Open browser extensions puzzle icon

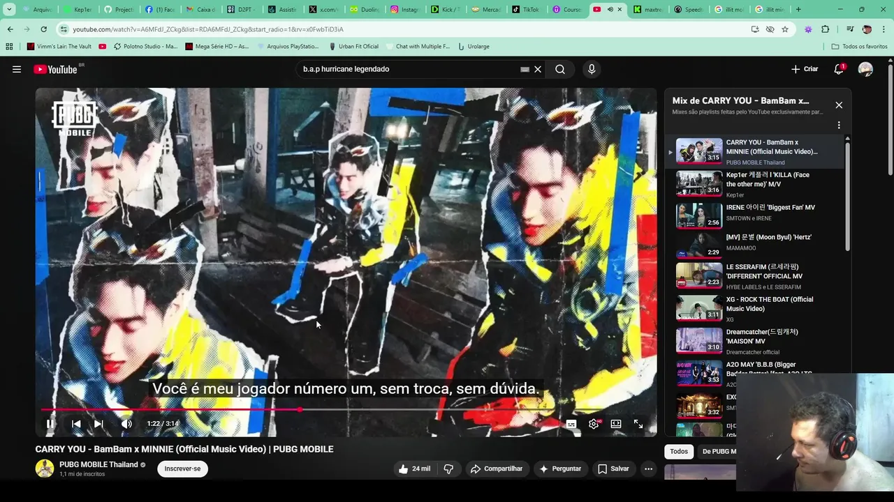[x=826, y=29]
